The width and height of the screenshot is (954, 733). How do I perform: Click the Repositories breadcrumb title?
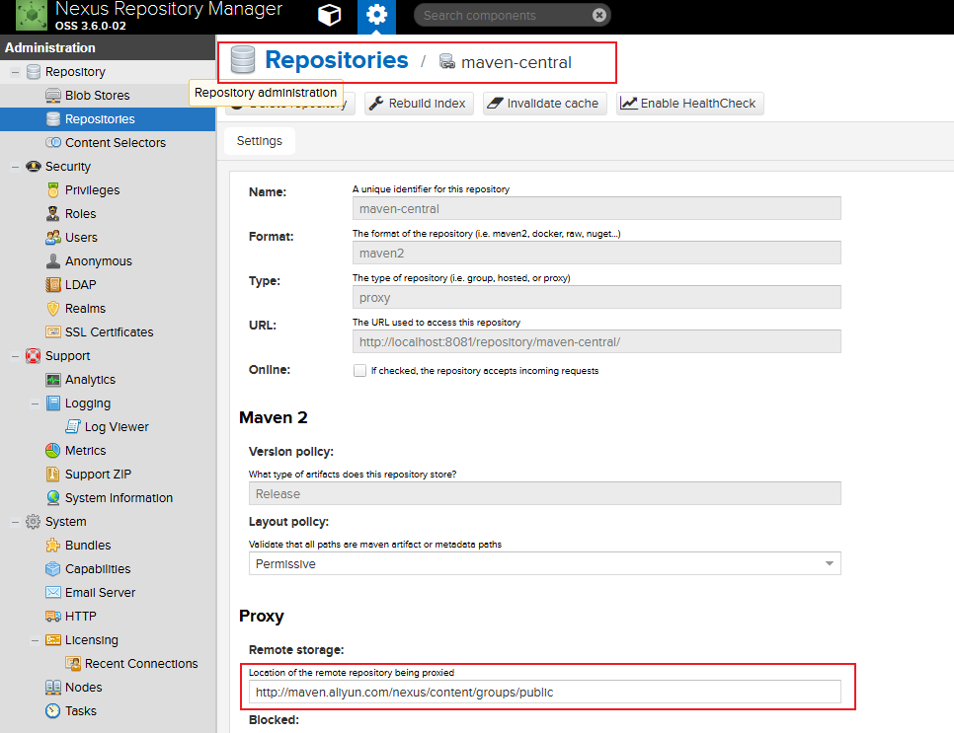pos(337,60)
